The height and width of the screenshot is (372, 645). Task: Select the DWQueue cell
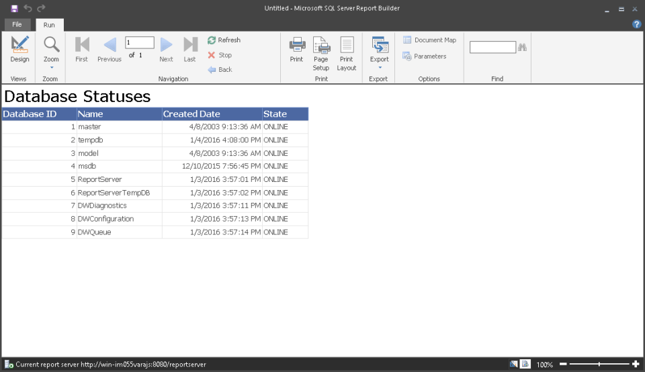click(x=120, y=232)
